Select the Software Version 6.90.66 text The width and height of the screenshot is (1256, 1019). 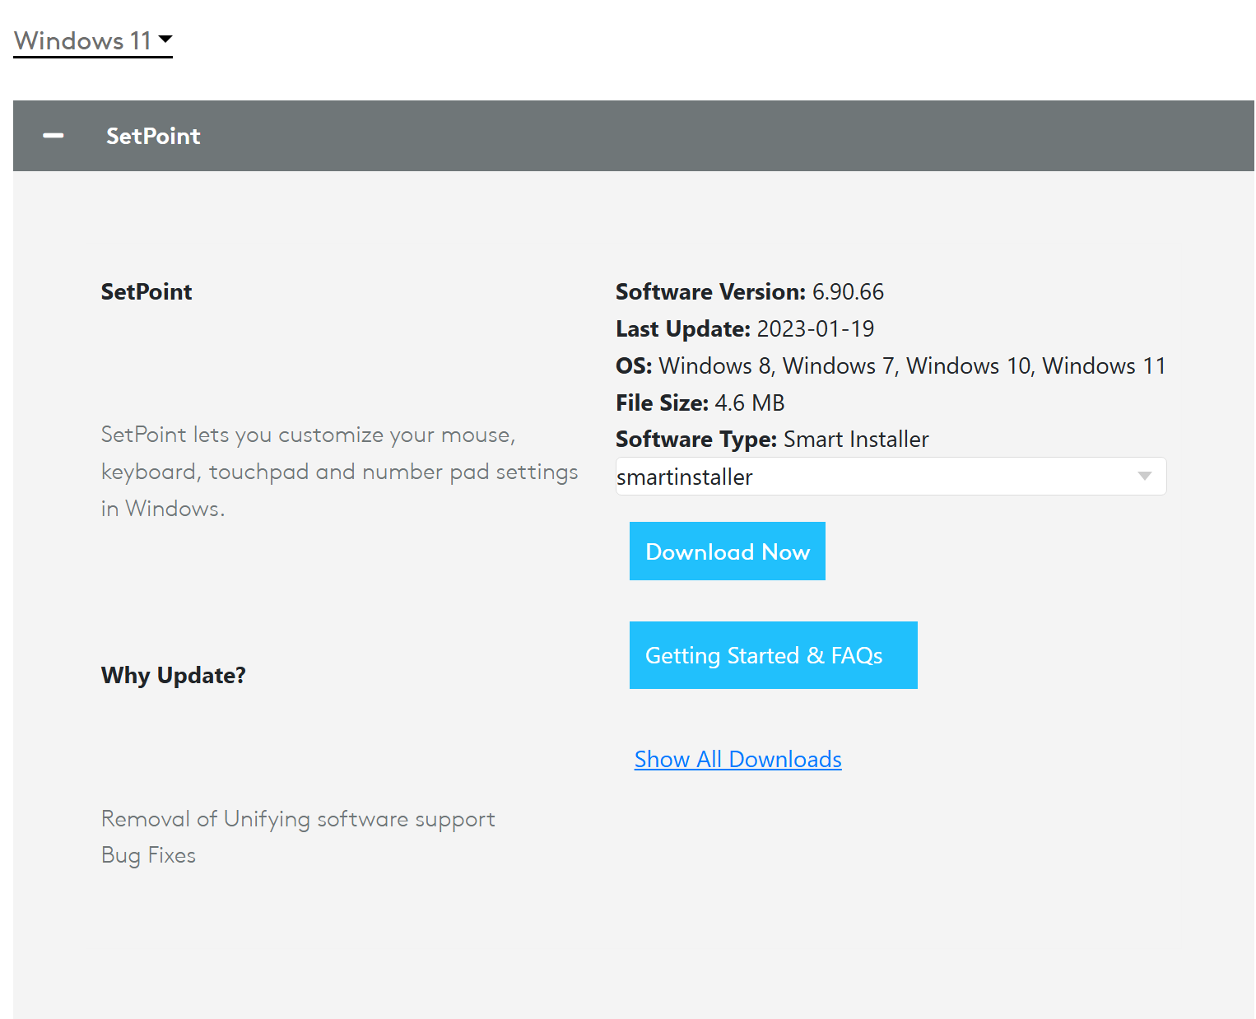750,291
